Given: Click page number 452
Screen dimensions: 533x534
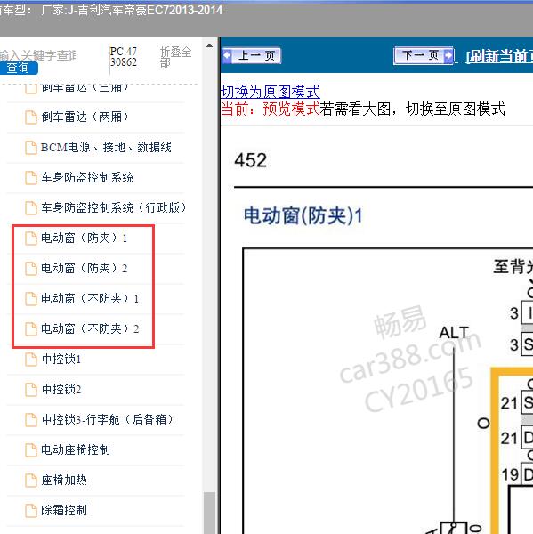Looking at the screenshot, I should pos(250,159).
